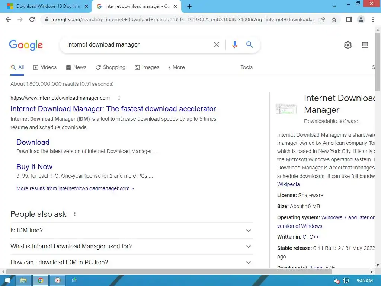Expand 'What is Internet Download Manager used for?'
Image resolution: width=381 pixels, height=286 pixels.
tap(131, 247)
